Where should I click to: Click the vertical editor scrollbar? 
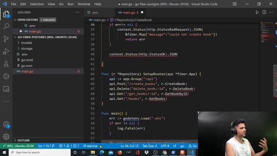coord(275,81)
